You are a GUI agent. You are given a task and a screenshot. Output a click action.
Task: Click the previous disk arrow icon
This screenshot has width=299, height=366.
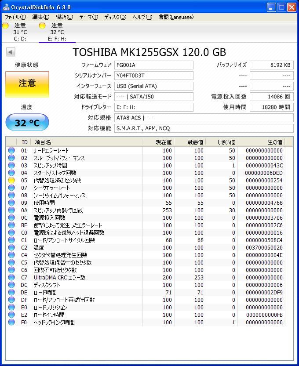pos(11,52)
